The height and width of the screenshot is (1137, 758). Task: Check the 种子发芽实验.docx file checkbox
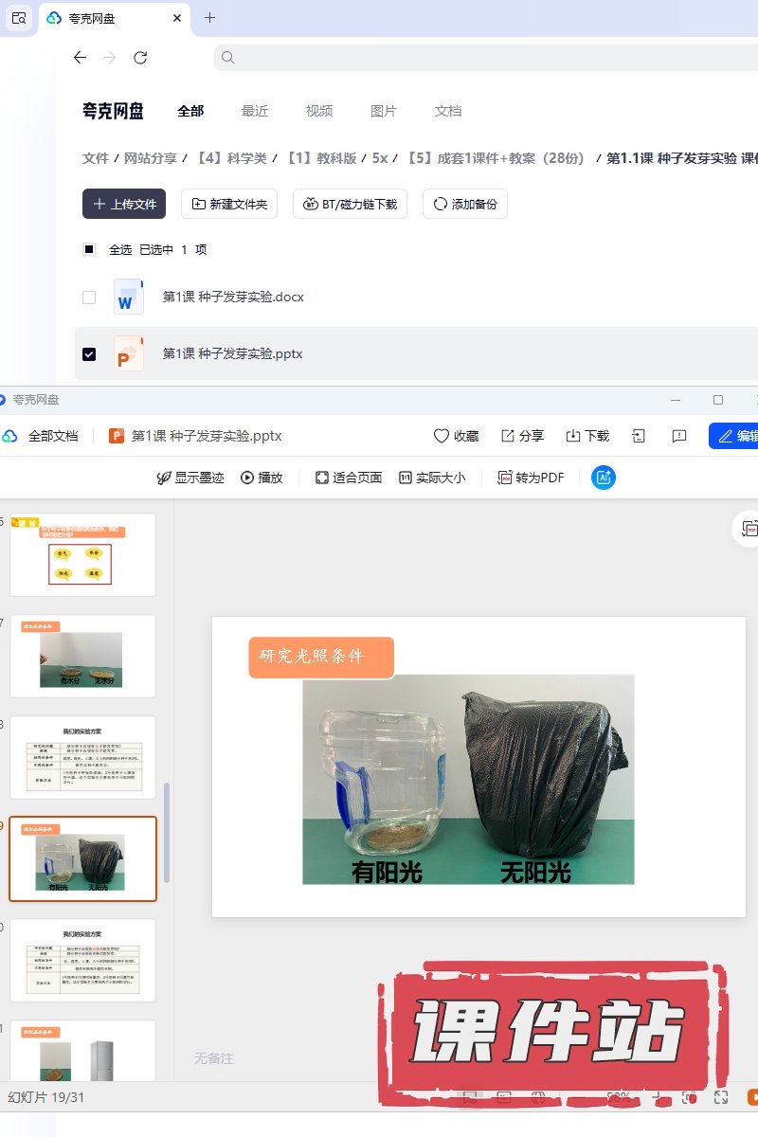(x=89, y=298)
